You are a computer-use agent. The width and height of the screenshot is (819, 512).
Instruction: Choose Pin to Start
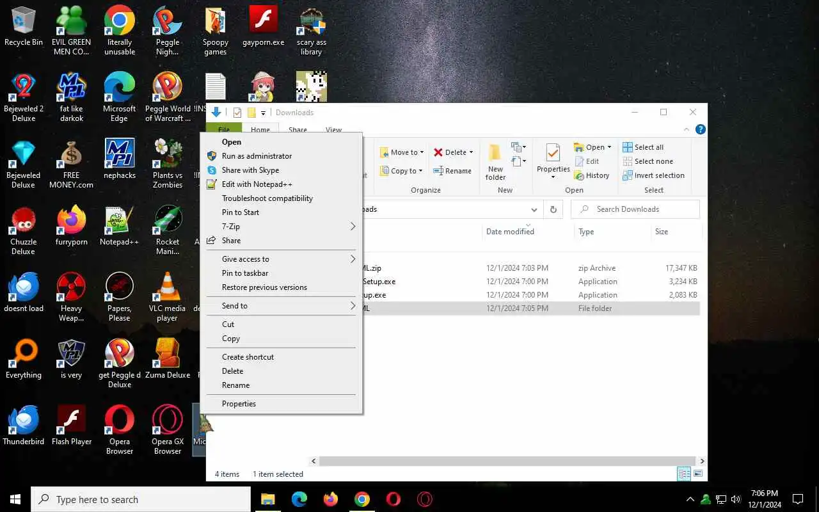[281, 212]
